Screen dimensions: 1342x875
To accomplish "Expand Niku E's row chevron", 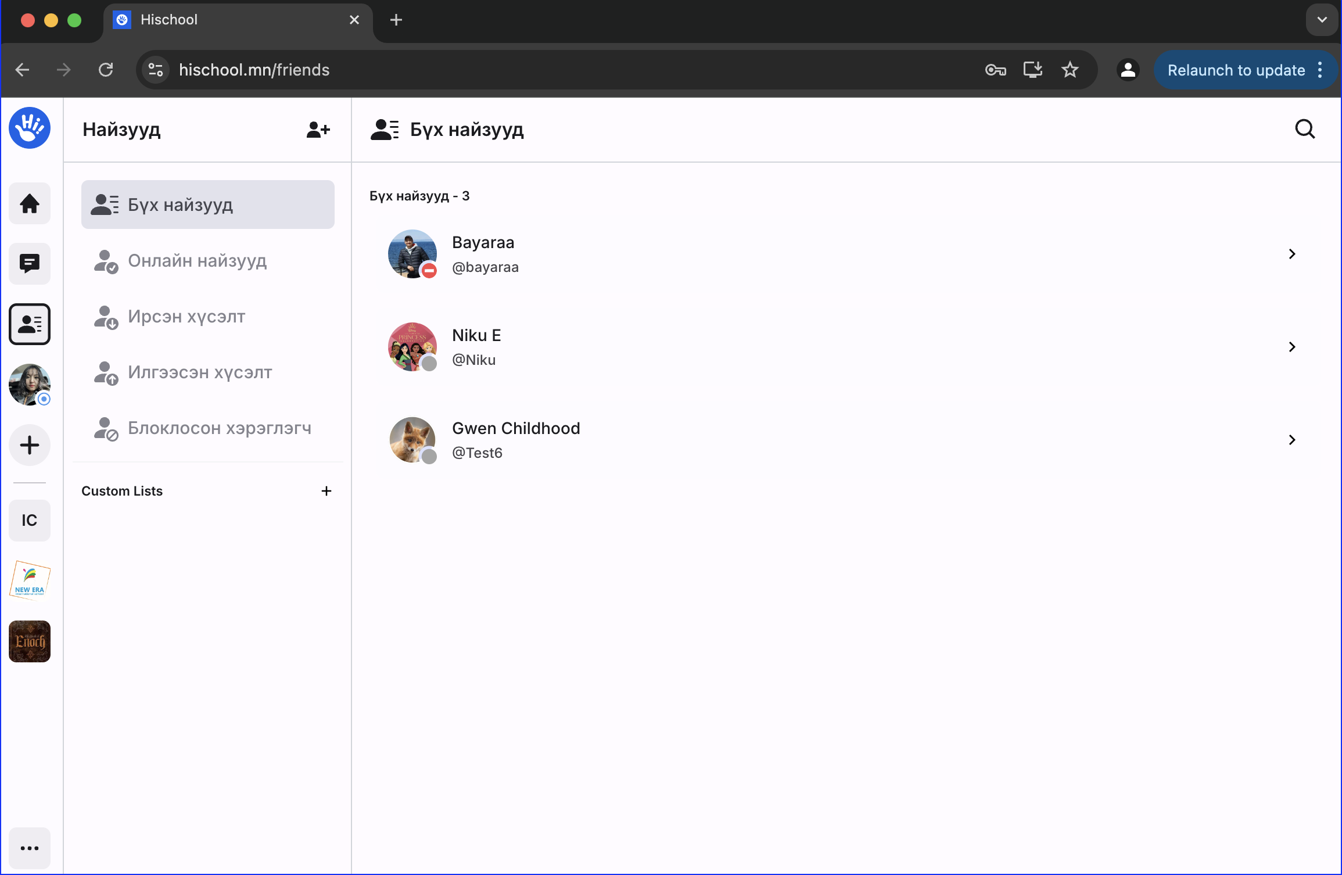I will [1292, 347].
